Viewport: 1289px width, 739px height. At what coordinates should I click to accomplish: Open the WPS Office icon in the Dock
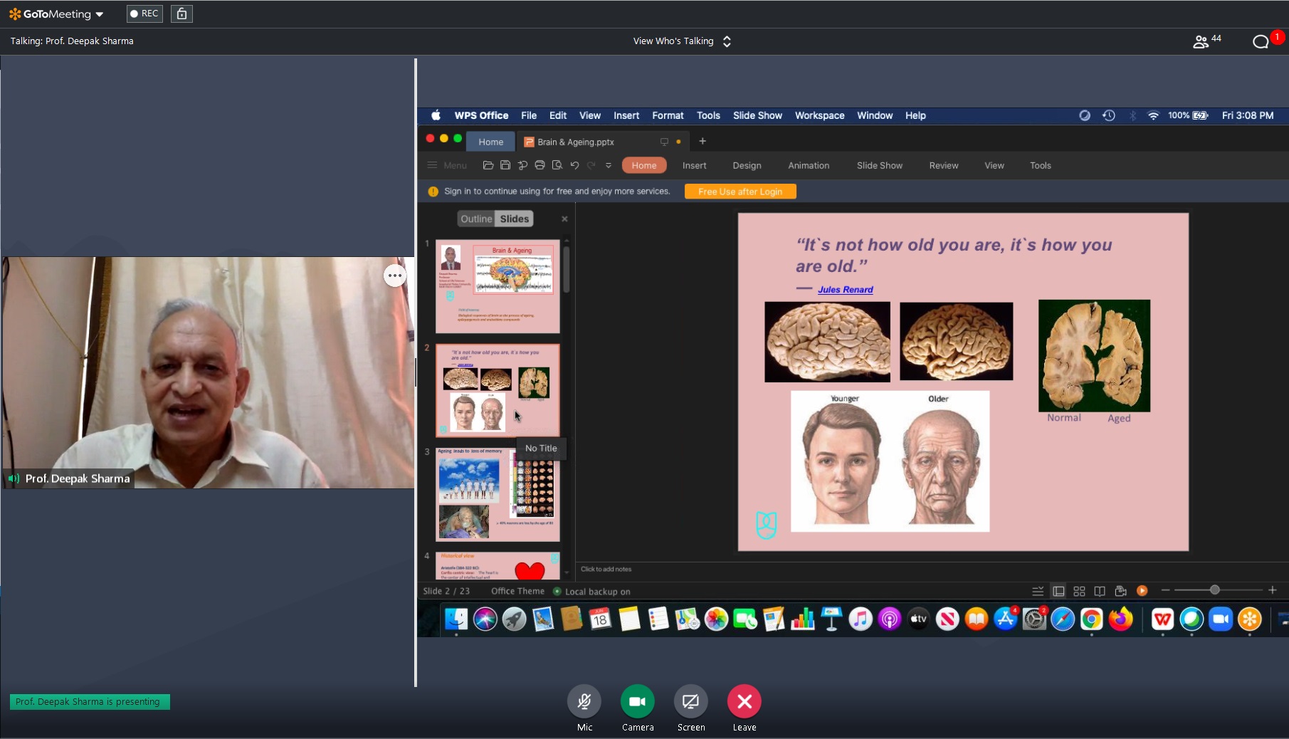tap(1162, 619)
